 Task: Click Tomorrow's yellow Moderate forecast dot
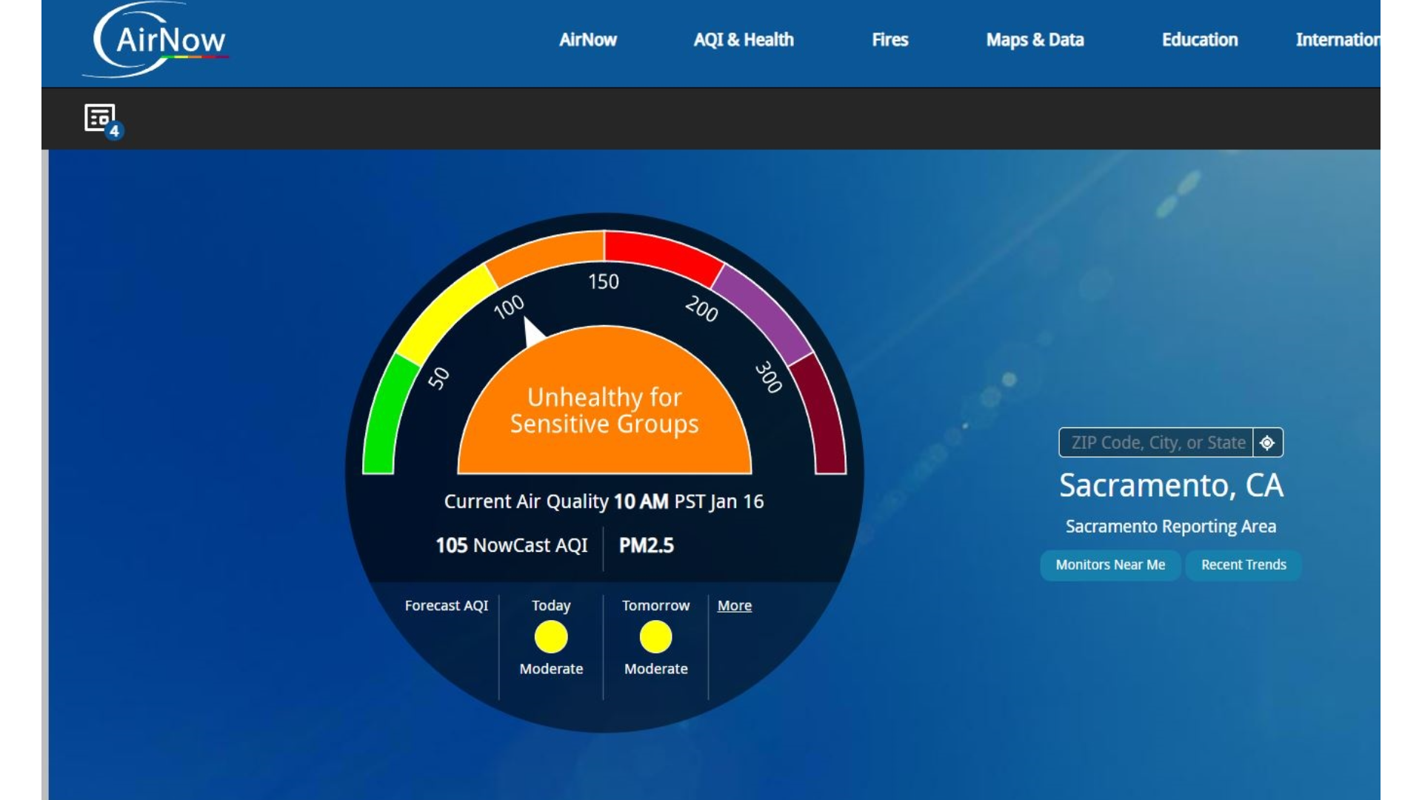click(655, 636)
